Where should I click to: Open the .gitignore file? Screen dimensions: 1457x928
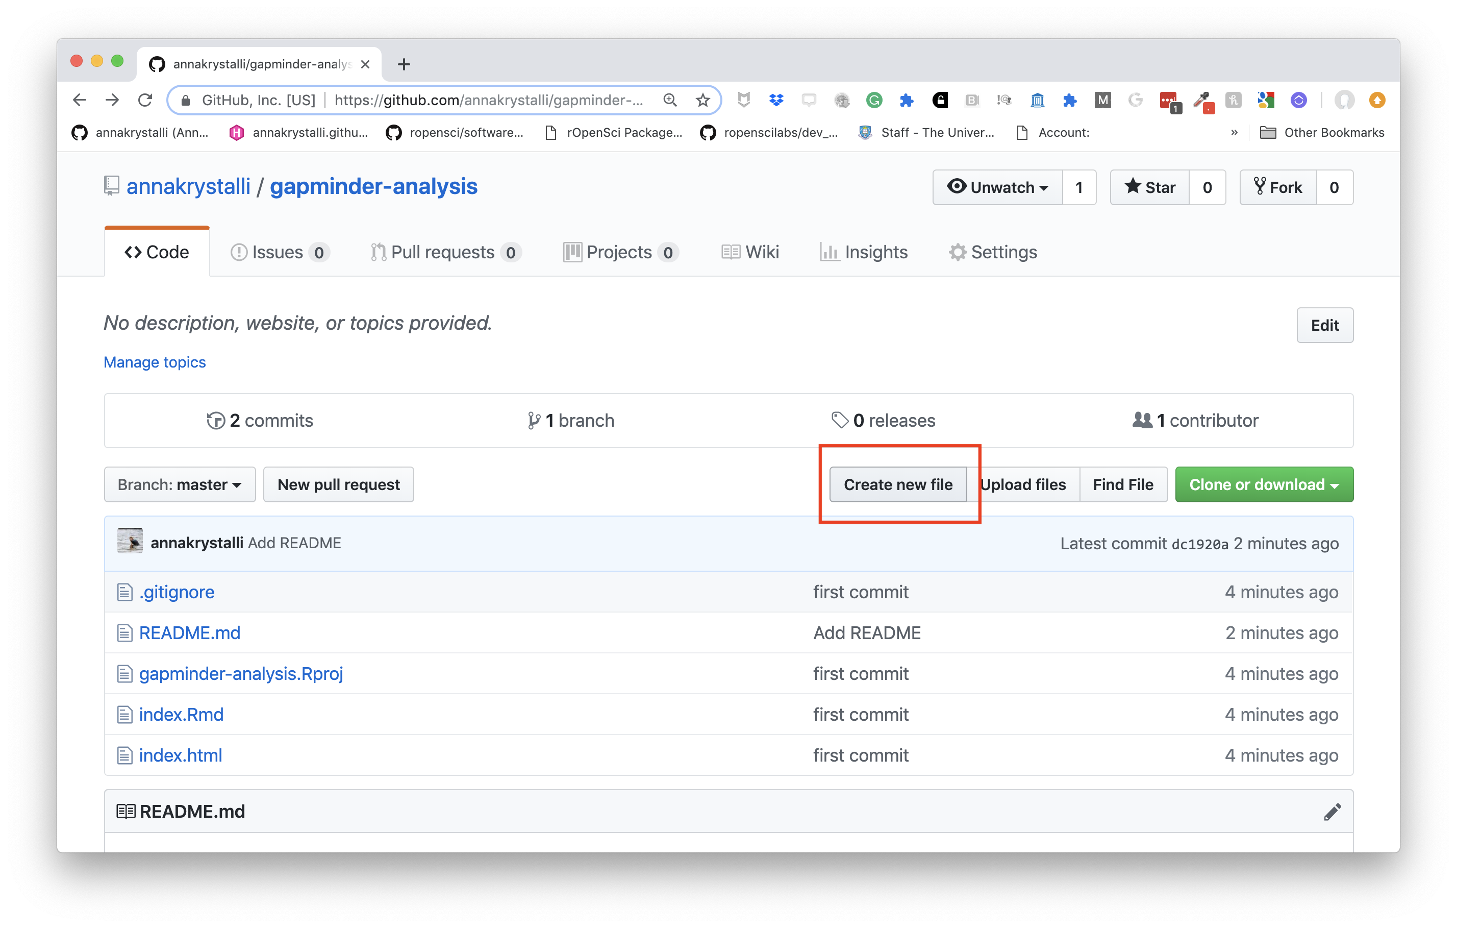coord(177,592)
